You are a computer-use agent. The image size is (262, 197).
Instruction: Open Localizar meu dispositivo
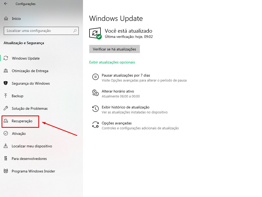(x=32, y=146)
